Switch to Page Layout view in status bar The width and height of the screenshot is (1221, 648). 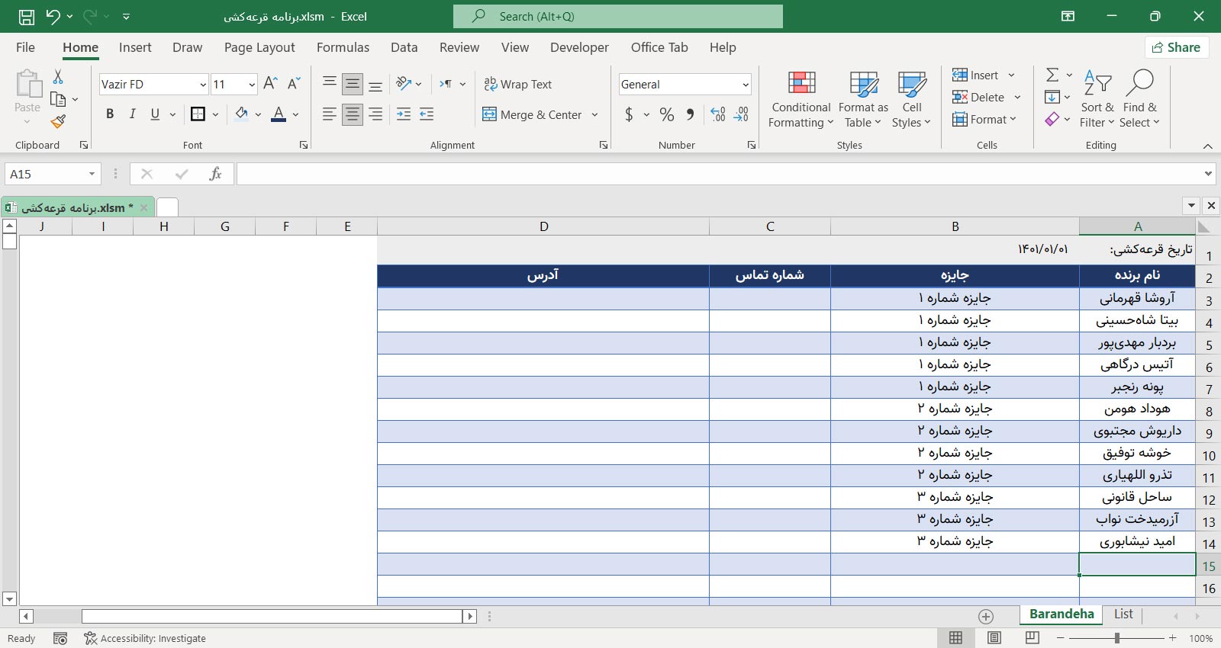[994, 638]
